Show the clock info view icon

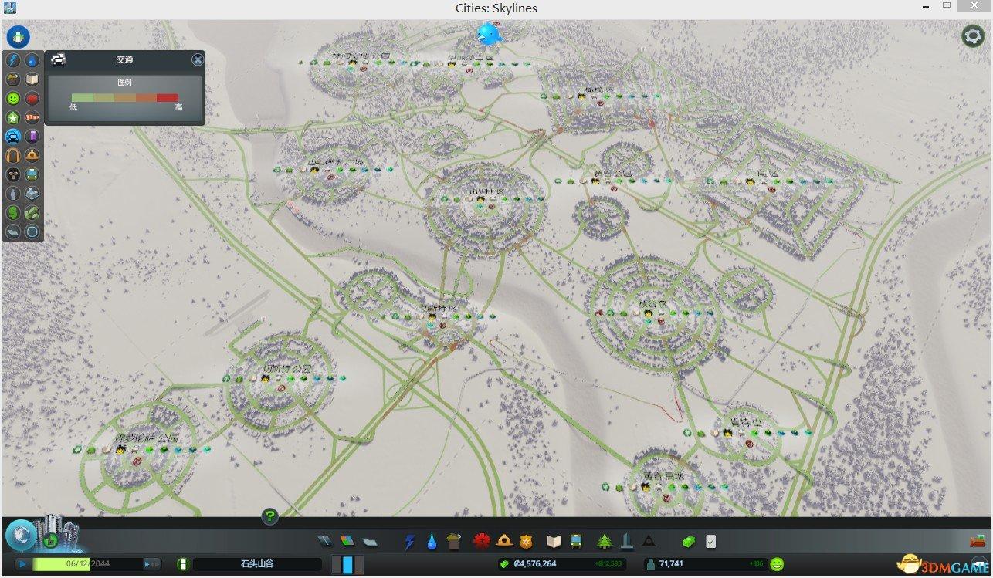[32, 232]
